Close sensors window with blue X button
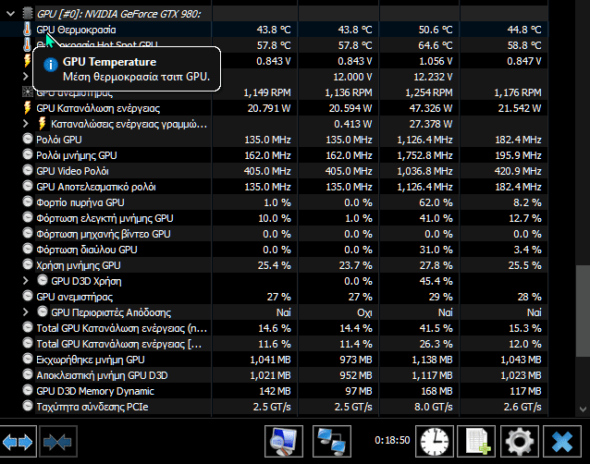This screenshot has height=464, width=590. click(x=562, y=442)
